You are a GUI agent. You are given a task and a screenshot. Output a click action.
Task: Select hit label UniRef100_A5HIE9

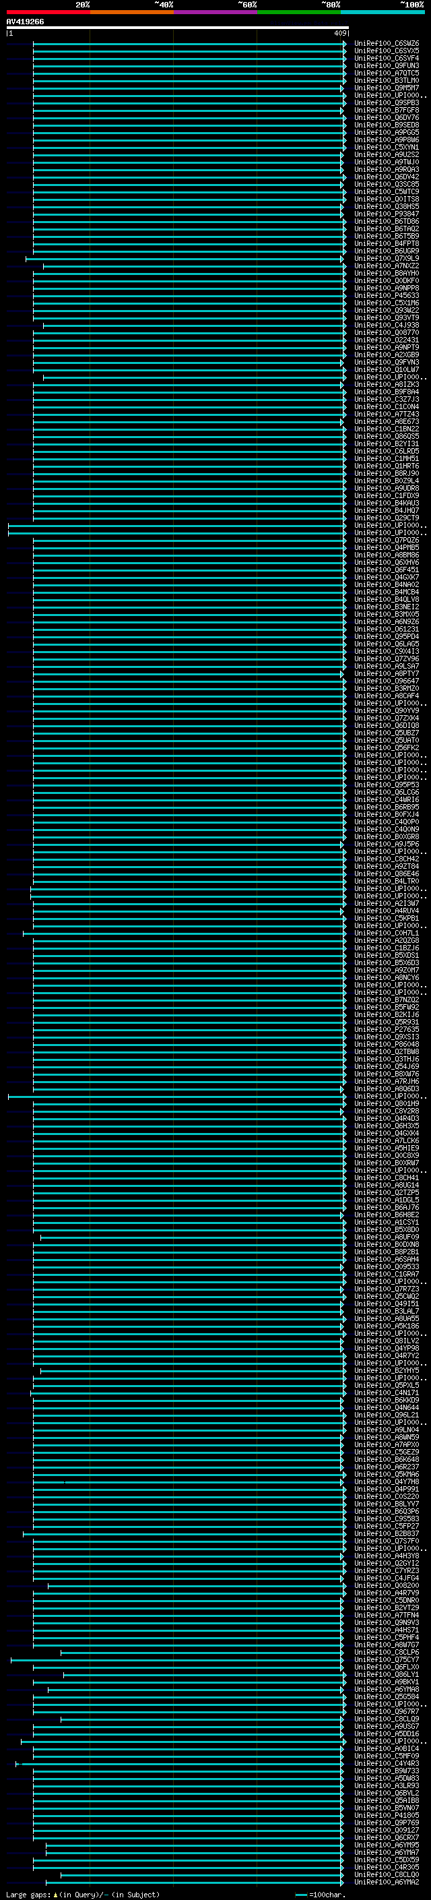point(387,1148)
